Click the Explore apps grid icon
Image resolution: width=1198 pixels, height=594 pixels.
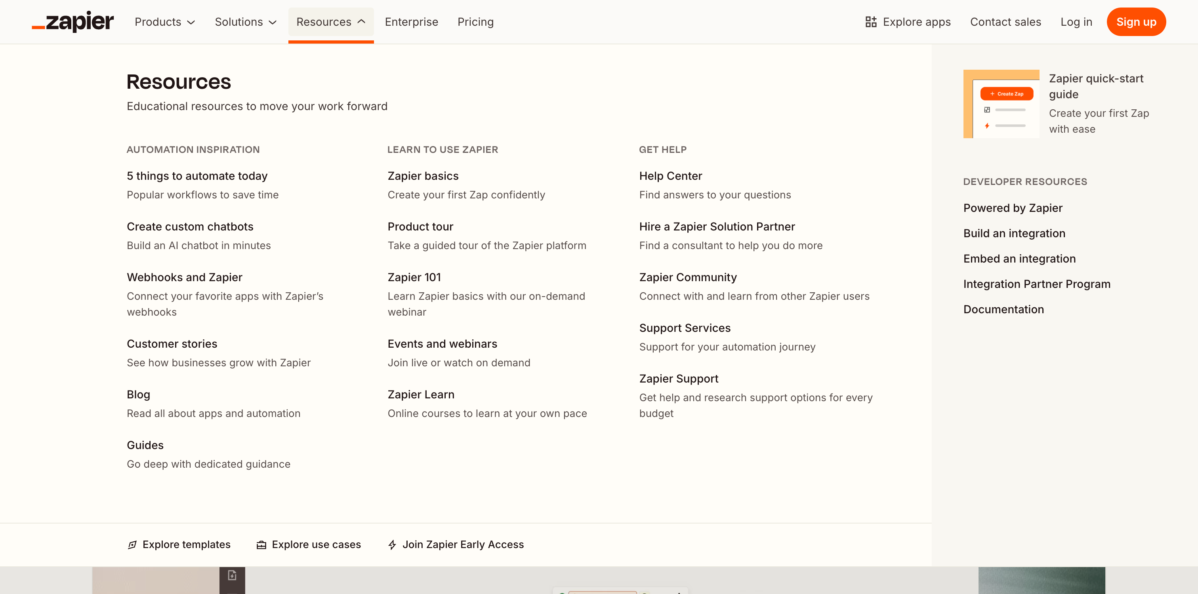871,22
